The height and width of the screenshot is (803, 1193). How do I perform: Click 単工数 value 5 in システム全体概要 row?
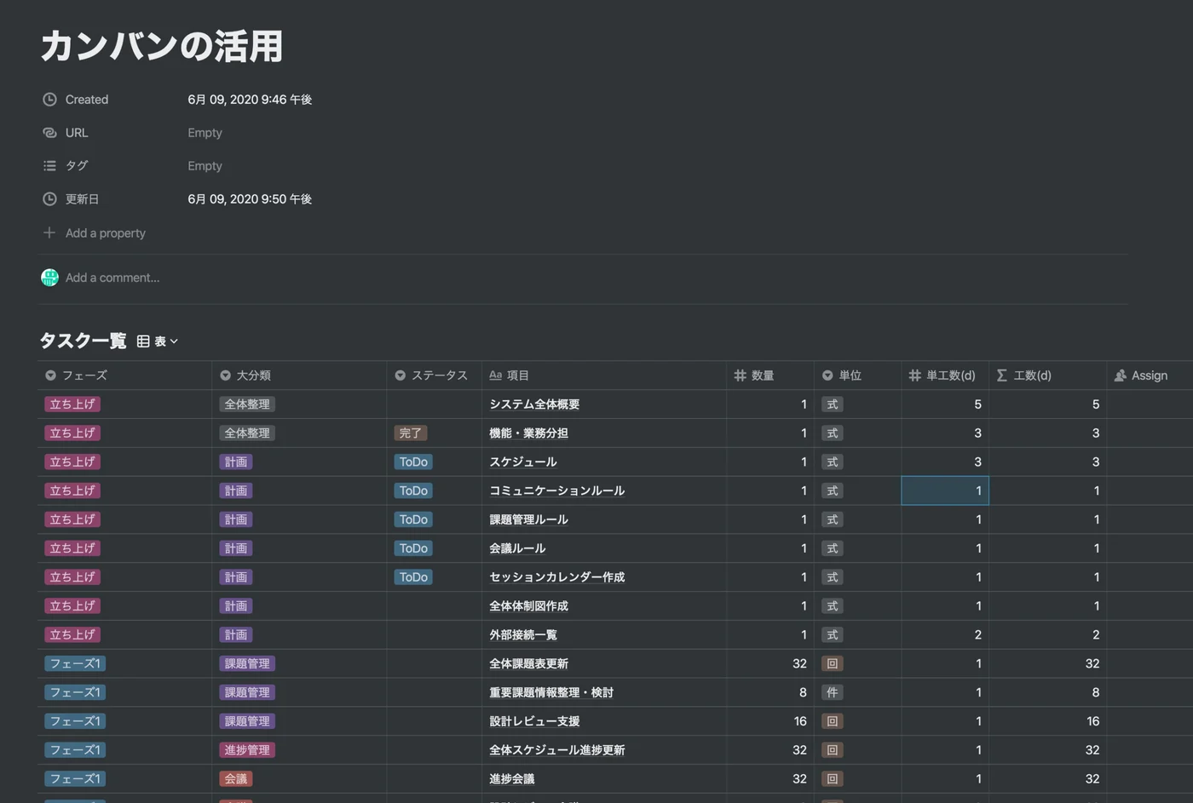click(x=977, y=404)
